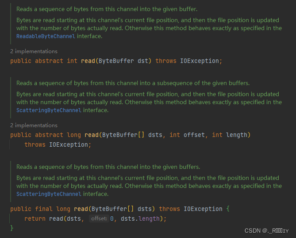Click the 'ByteBuffer' type before 'dst)'
Screen dimensions: 296x238
tap(116, 61)
